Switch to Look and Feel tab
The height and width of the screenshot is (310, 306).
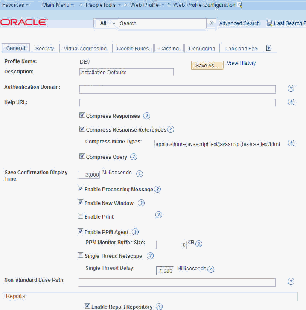[x=242, y=48]
